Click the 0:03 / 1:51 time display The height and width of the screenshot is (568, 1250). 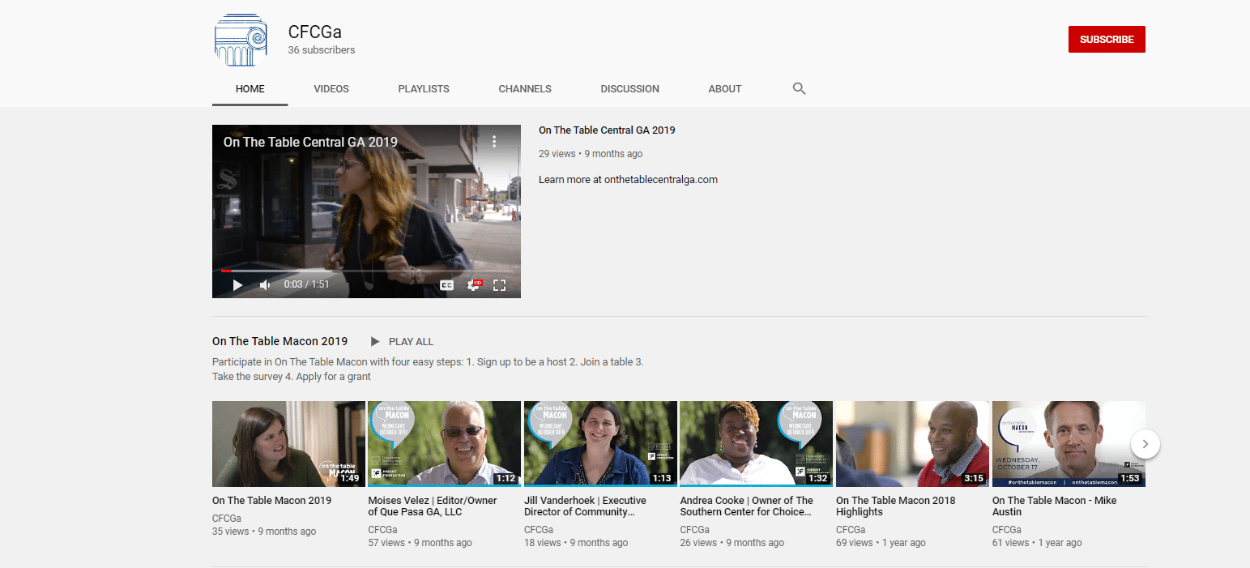pyautogui.click(x=306, y=285)
